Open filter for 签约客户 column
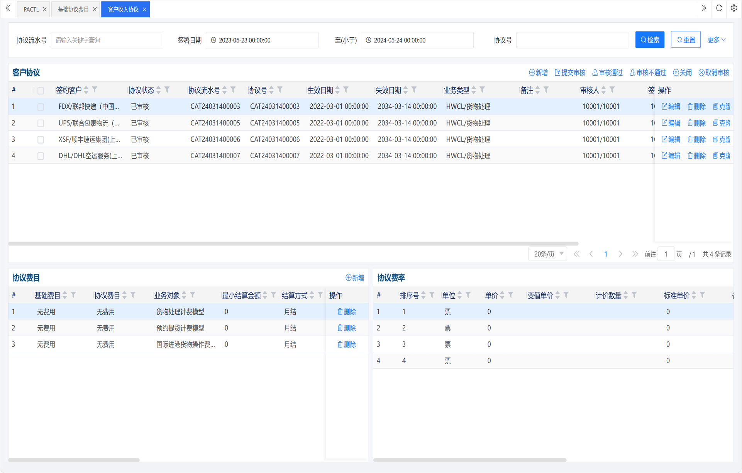This screenshot has height=473, width=742. coord(95,90)
